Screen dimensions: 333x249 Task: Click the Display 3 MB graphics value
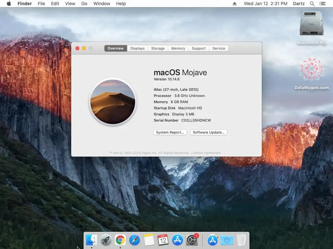183,114
